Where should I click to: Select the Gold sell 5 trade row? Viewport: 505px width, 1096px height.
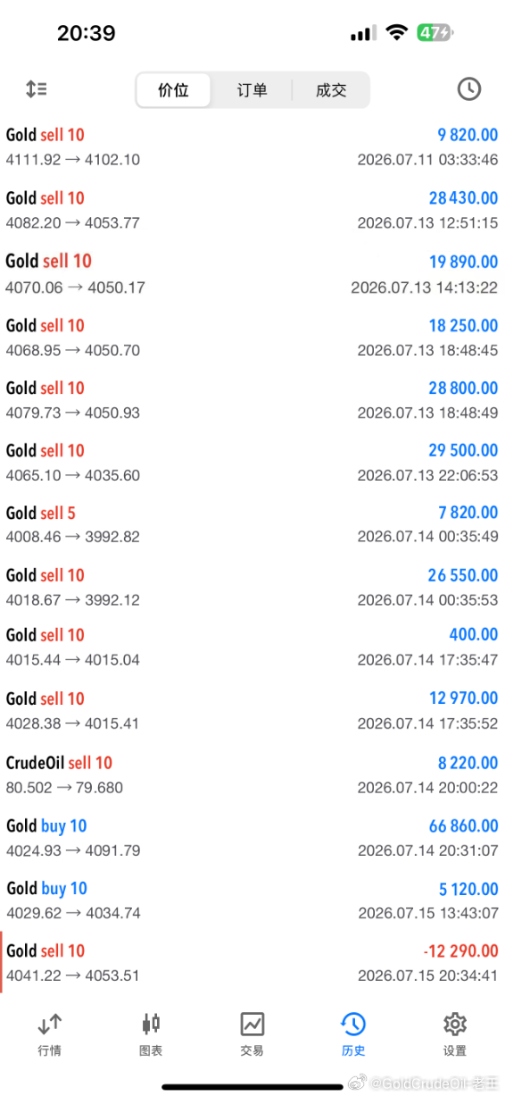(252, 524)
